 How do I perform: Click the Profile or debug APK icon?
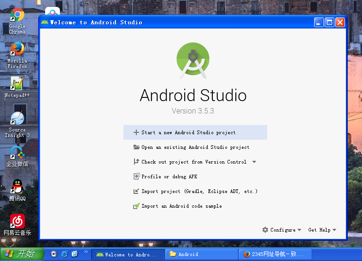[x=136, y=176]
